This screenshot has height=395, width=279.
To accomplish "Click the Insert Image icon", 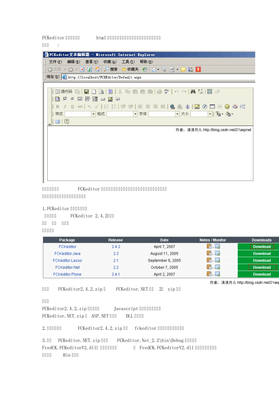I will [x=197, y=107].
